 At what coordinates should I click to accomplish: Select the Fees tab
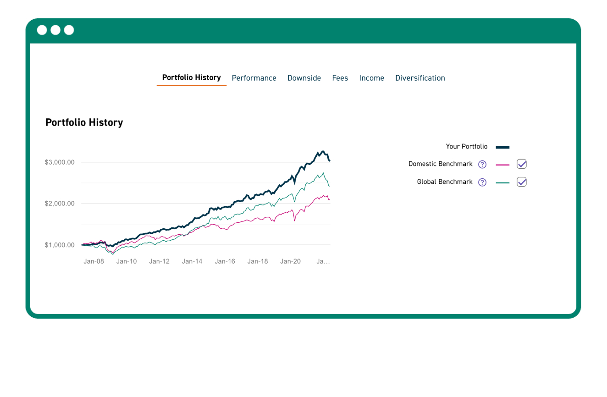click(x=340, y=78)
